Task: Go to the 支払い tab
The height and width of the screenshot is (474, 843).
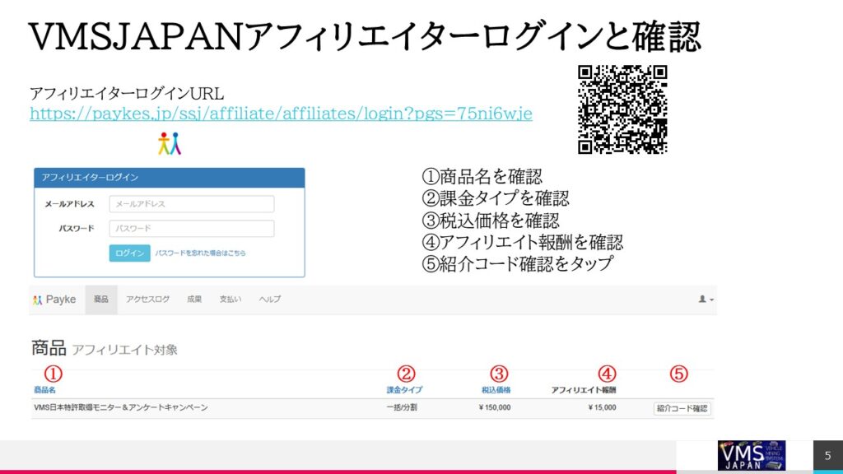Action: (230, 300)
